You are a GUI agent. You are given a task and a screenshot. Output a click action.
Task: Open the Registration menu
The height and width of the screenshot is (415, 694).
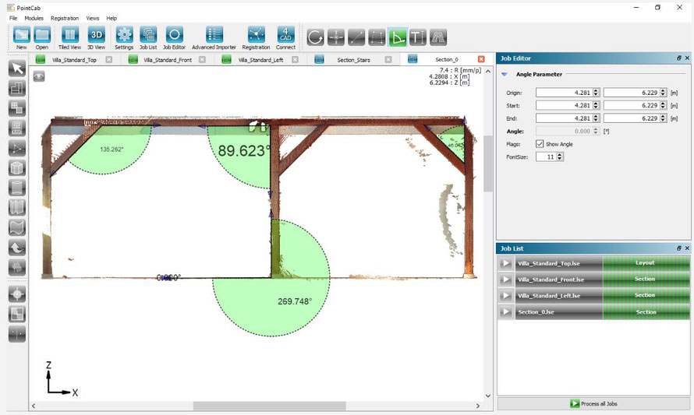point(65,18)
